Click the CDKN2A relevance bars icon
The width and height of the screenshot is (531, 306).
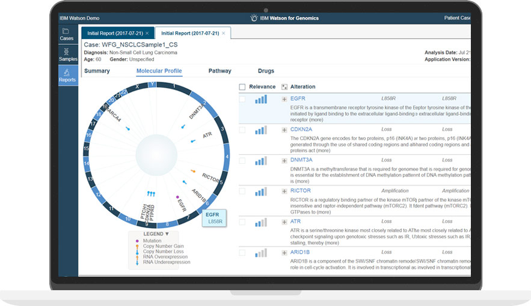261,130
